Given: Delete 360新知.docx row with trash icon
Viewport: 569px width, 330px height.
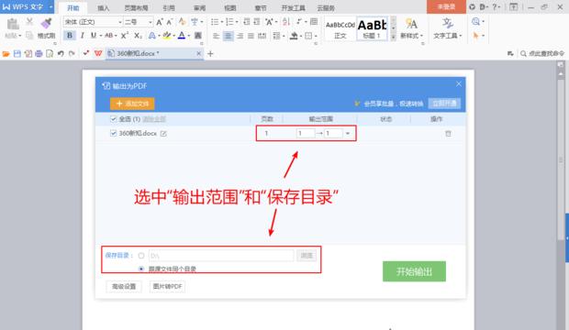Looking at the screenshot, I should tap(448, 134).
